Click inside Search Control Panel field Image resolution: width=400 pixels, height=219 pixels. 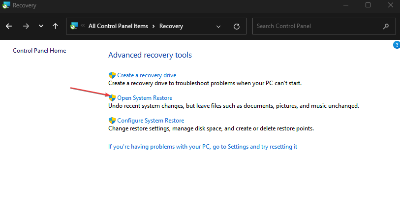[315, 26]
